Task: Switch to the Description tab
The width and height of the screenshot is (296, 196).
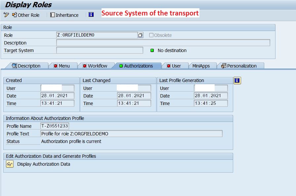Action: click(26, 66)
